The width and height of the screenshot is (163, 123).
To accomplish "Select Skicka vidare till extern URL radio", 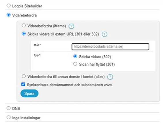I will (24, 34).
